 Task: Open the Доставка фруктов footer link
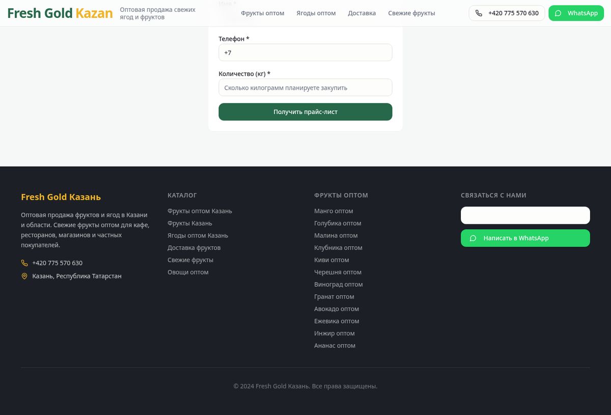(194, 248)
